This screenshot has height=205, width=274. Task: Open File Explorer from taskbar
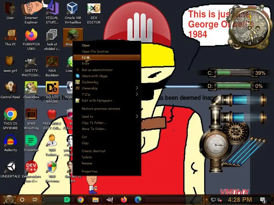pyautogui.click(x=96, y=200)
